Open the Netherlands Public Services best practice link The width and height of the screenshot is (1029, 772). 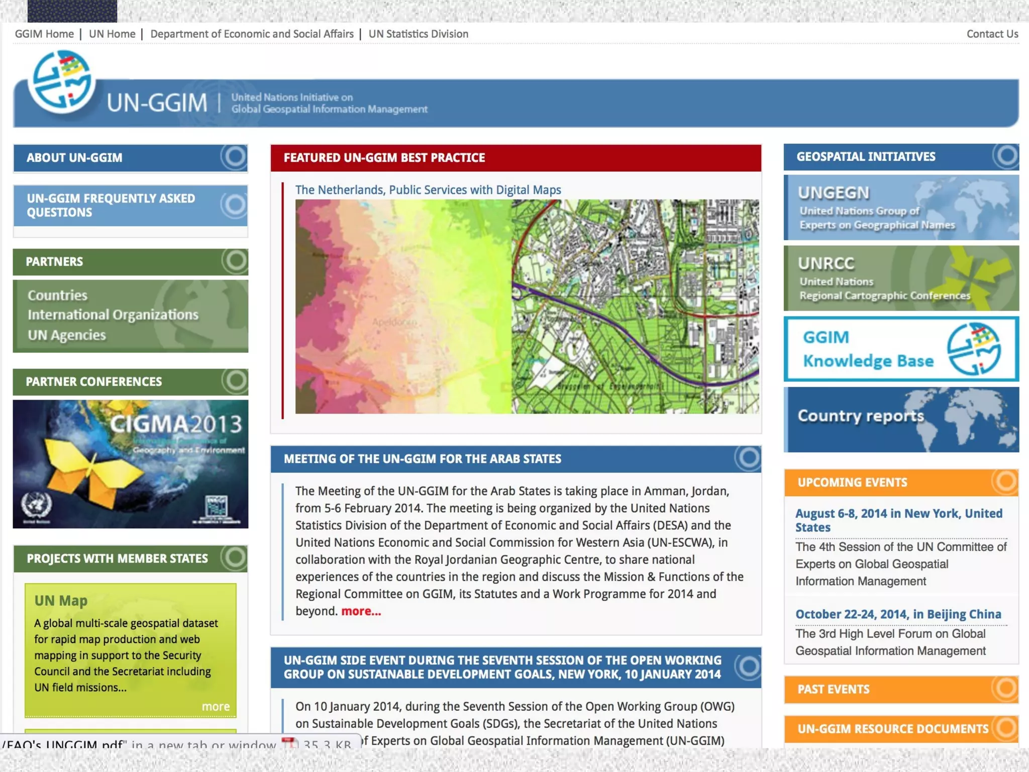click(428, 190)
